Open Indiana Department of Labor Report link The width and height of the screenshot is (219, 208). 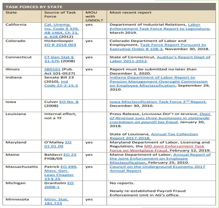click(x=158, y=81)
